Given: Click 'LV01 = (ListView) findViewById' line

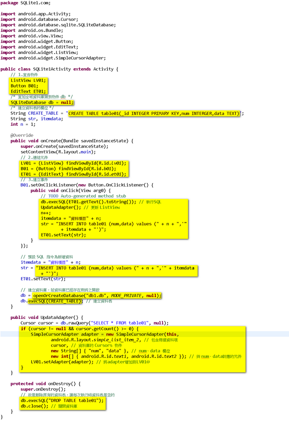Looking at the screenshot, I should coord(74,163).
